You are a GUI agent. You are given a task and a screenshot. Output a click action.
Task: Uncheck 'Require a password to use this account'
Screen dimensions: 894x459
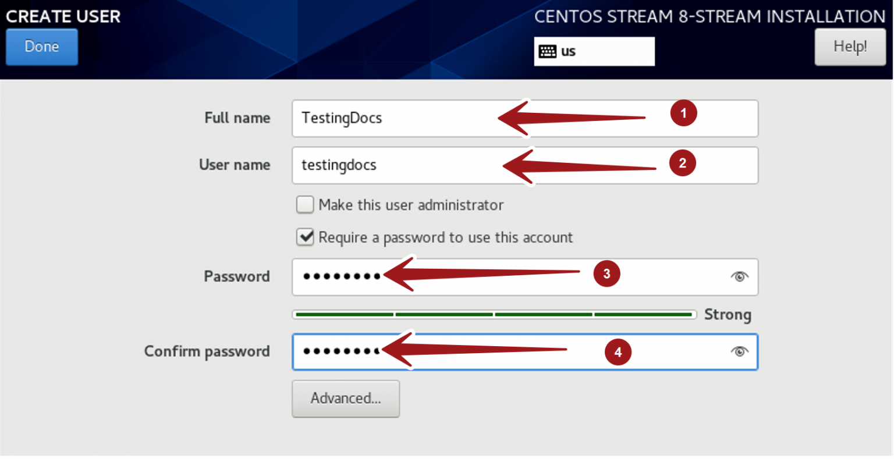click(x=304, y=237)
